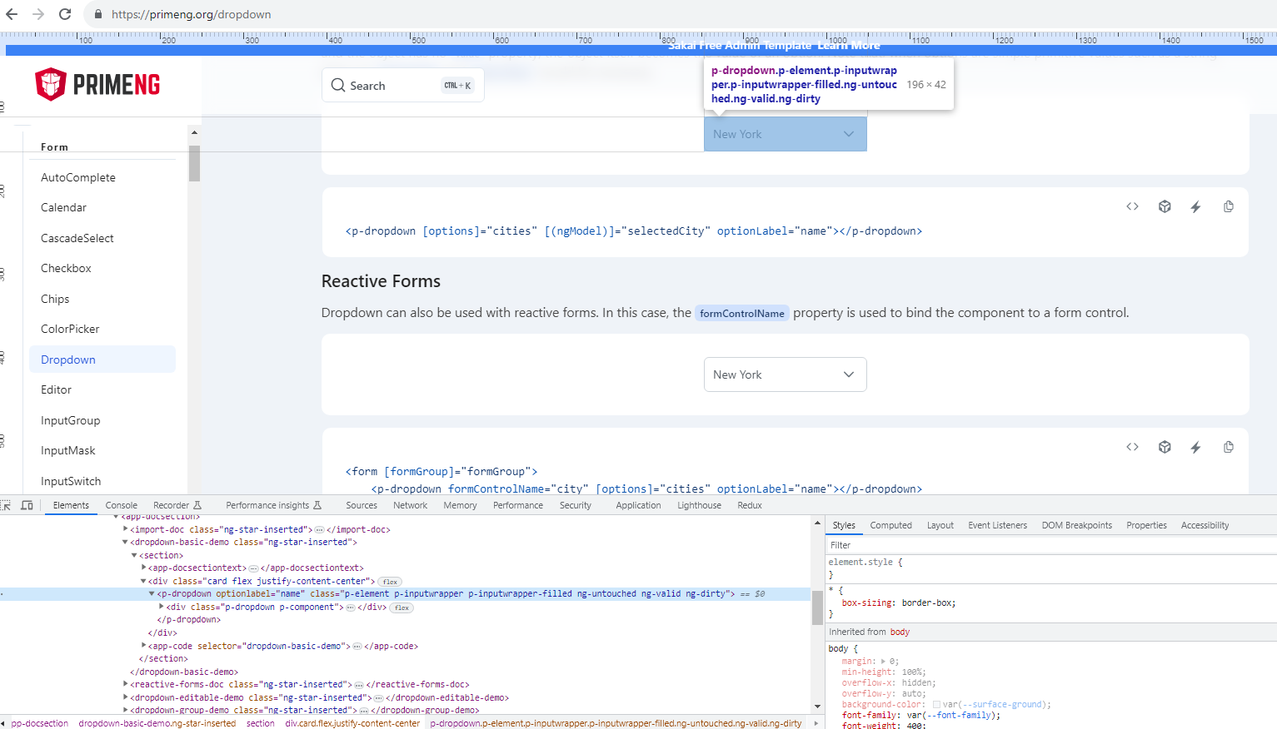Screen dimensions: 1277x729
Task: Click the code toggle icon on the Reactive Forms example
Action: point(1132,447)
